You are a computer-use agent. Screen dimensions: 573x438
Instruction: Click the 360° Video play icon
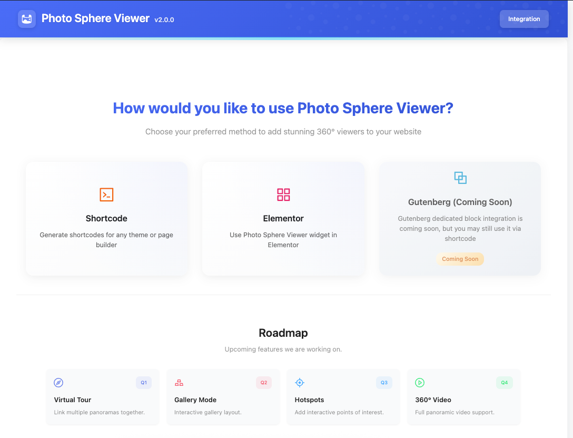pyautogui.click(x=420, y=383)
